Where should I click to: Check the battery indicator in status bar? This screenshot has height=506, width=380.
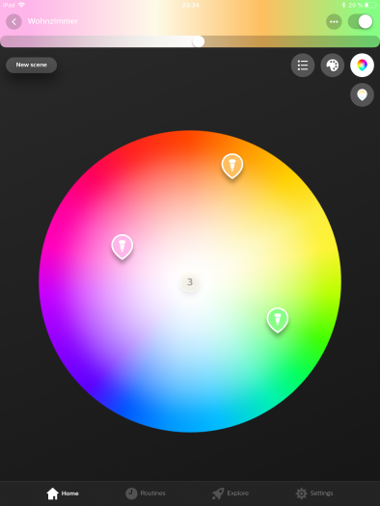click(371, 5)
